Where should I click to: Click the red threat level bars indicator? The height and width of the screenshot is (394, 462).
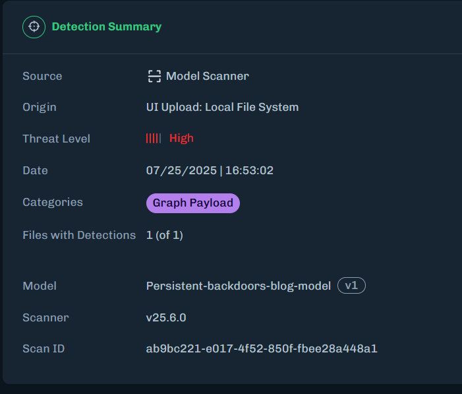154,139
